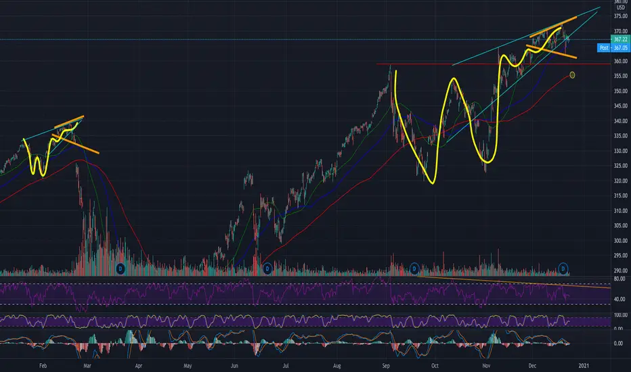Viewport: 631px width, 372px height.
Task: Click the 300.00 price axis label
Action: click(x=621, y=241)
